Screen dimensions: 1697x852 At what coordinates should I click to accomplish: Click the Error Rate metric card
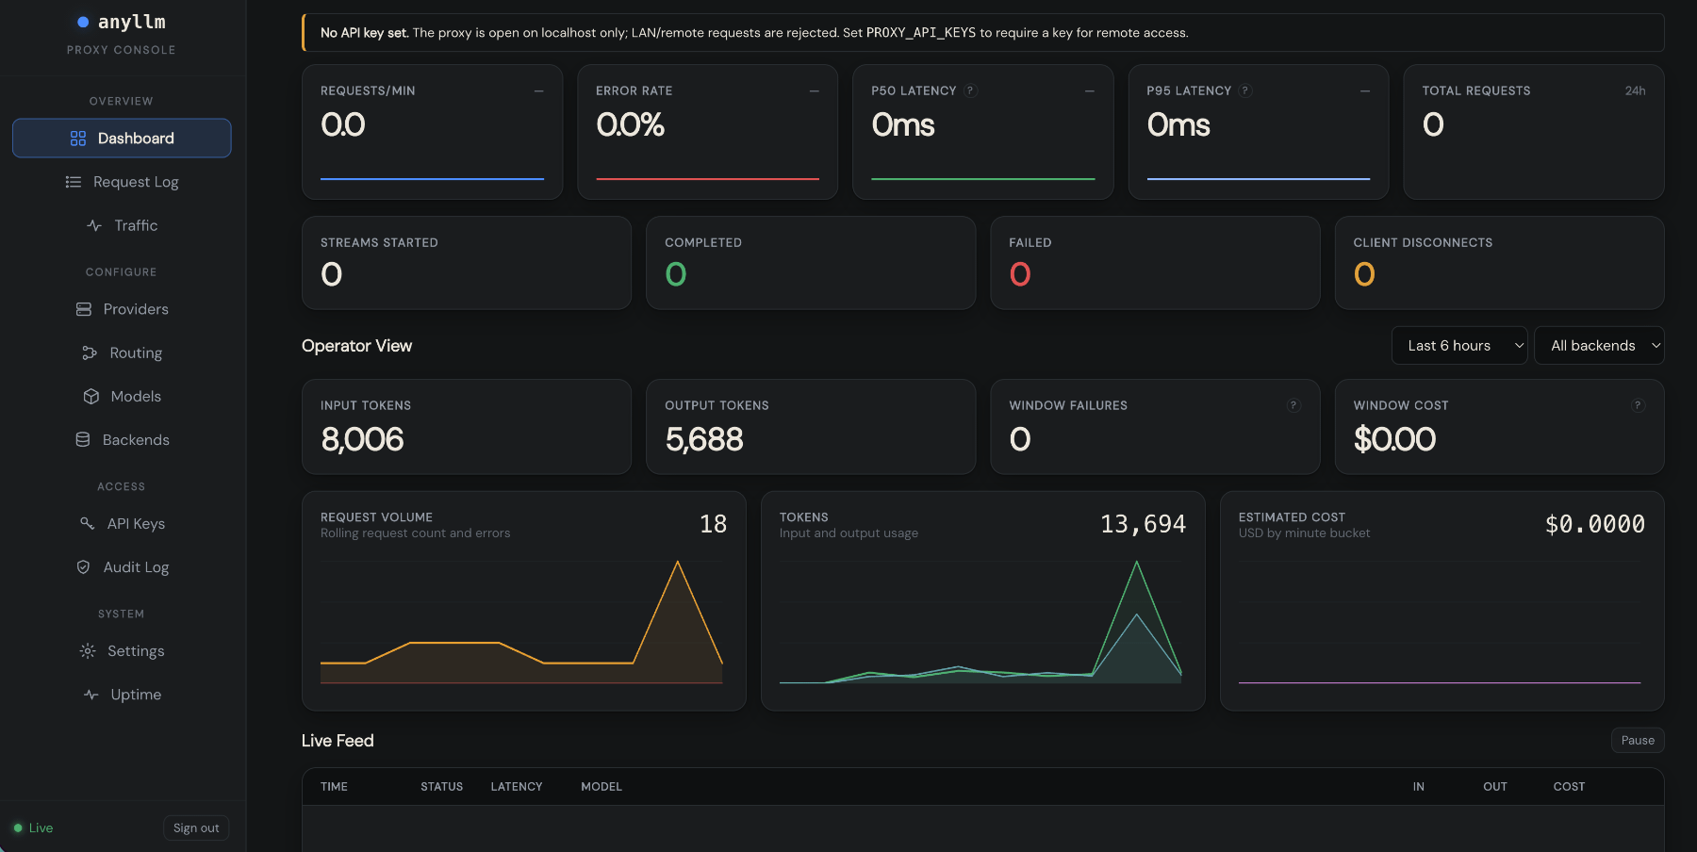707,132
